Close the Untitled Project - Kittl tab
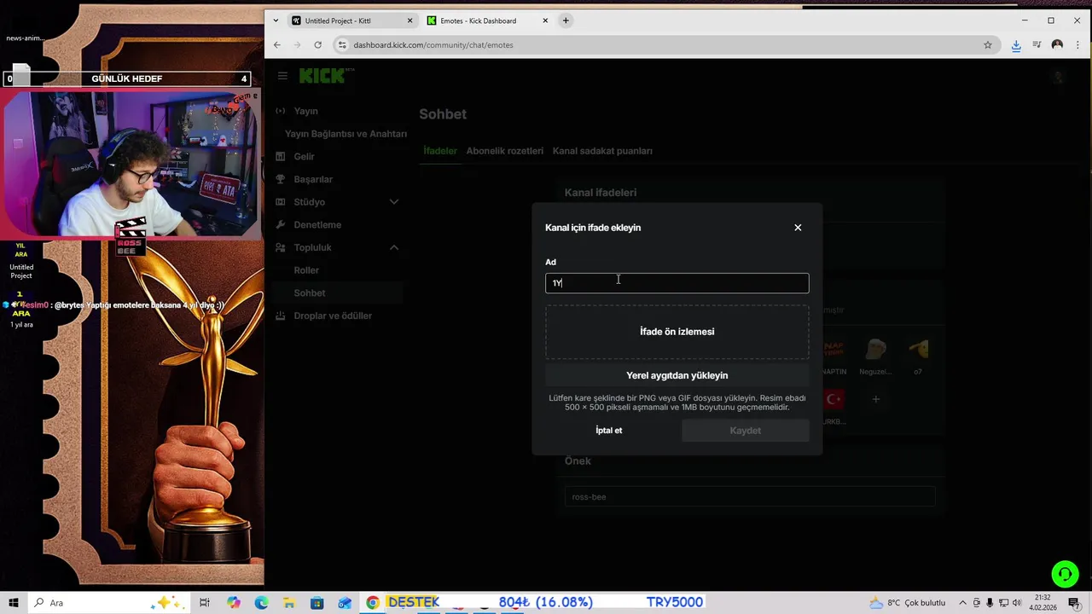The height and width of the screenshot is (614, 1092). coord(409,20)
